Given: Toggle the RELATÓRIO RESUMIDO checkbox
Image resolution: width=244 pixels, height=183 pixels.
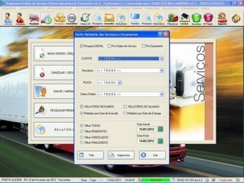Looking at the screenshot, I should [81, 106].
